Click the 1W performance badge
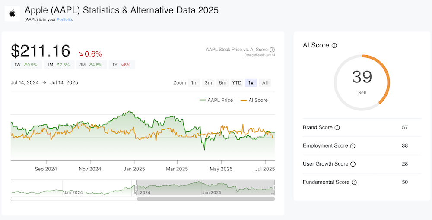The image size is (432, 220). coord(25,65)
